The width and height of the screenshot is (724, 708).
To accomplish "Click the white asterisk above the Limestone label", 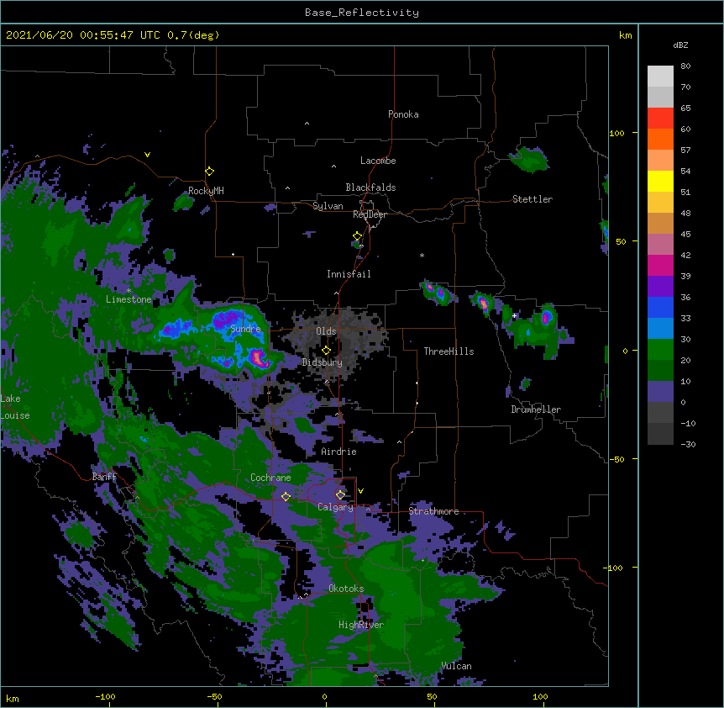I will point(129,291).
